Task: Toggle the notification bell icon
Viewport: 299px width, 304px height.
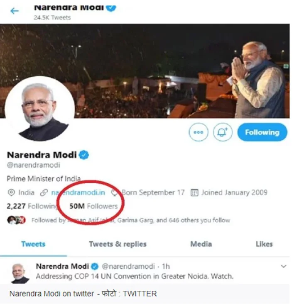Action: coord(223,133)
